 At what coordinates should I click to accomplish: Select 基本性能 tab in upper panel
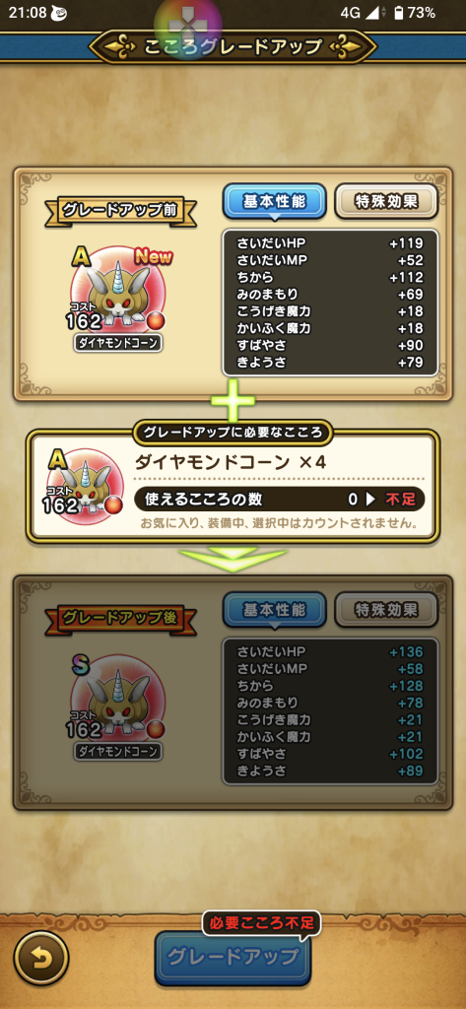coord(275,202)
